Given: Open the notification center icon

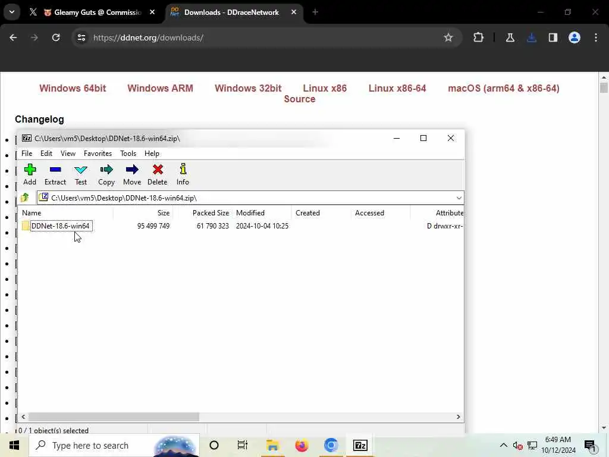Looking at the screenshot, I should tap(590, 445).
